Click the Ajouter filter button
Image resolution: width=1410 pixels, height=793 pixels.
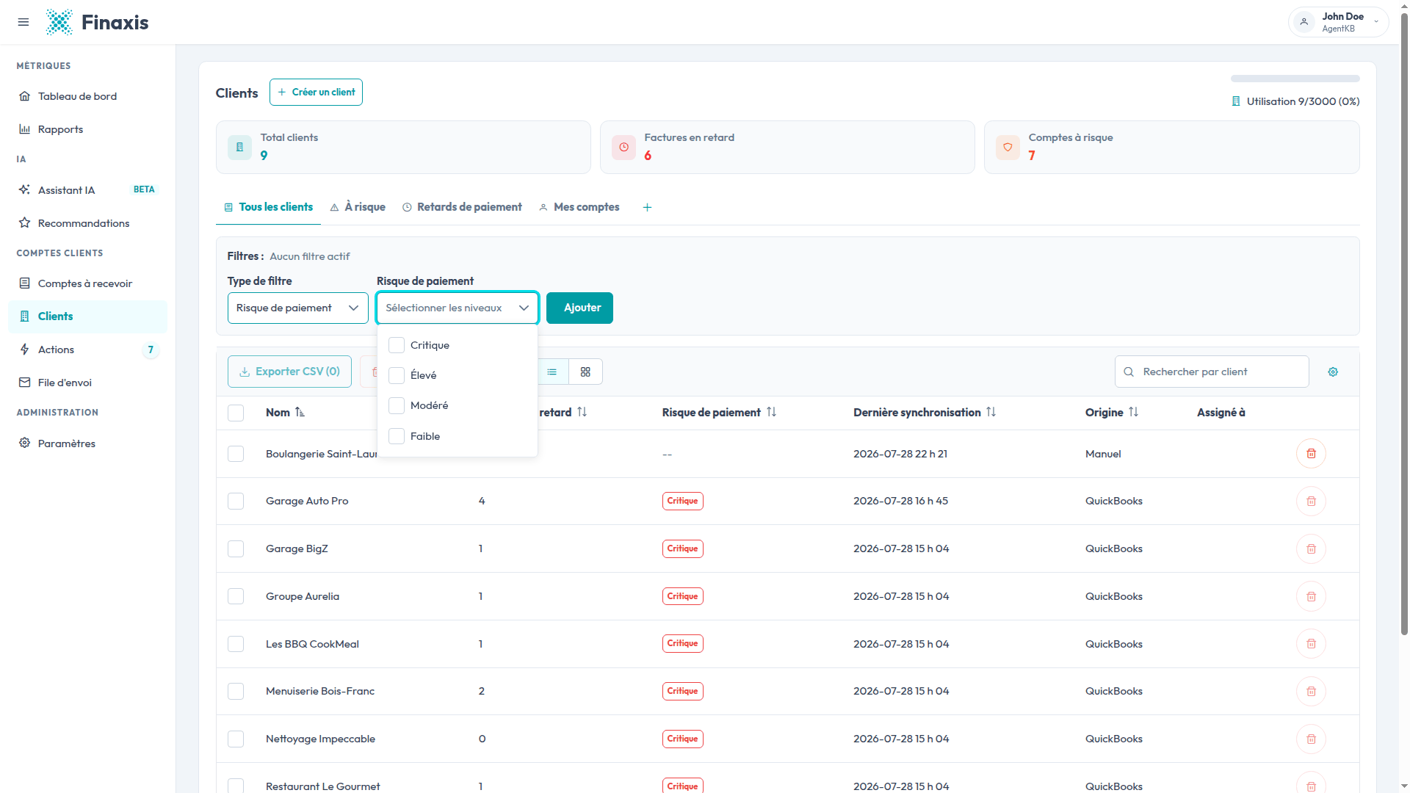tap(579, 308)
